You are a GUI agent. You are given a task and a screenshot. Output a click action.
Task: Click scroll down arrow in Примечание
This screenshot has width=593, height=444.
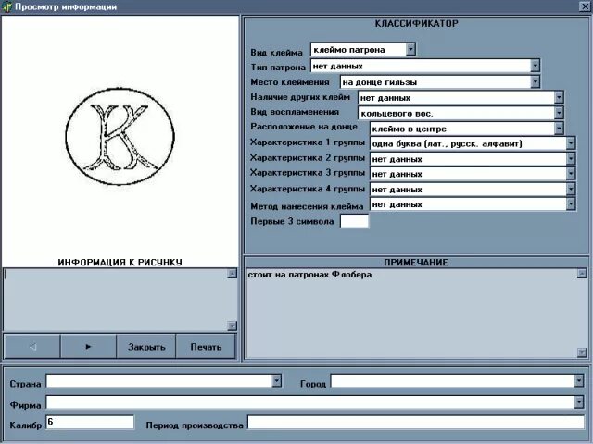tap(582, 352)
